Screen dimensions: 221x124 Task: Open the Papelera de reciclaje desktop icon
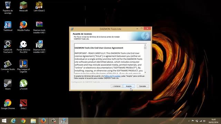(x=8, y=8)
